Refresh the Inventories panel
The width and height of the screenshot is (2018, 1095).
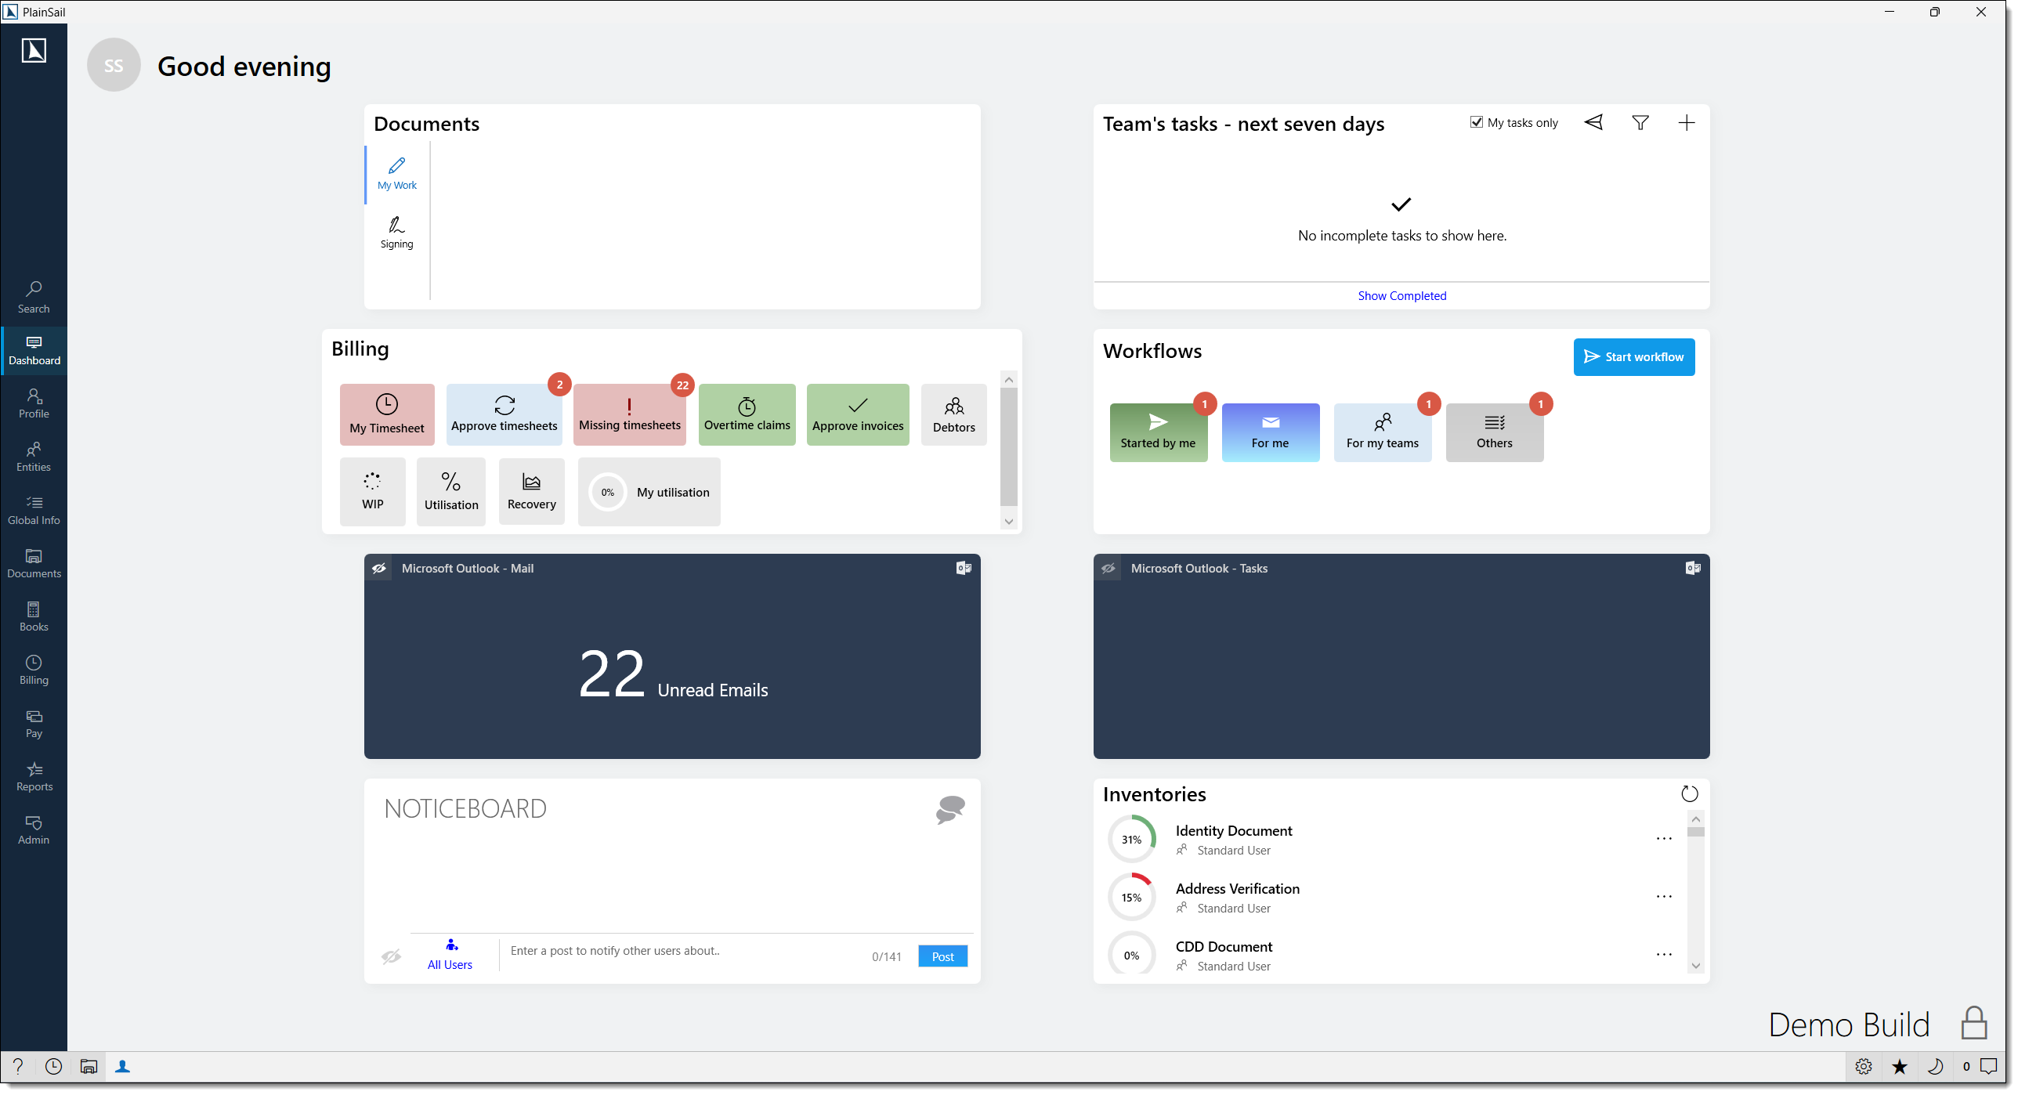pyautogui.click(x=1690, y=793)
